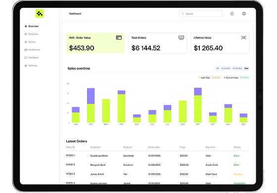Screen dimensions: 277x193
Task: Select the 6 months range filter
Action: pyautogui.click(x=237, y=68)
